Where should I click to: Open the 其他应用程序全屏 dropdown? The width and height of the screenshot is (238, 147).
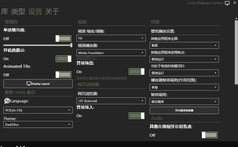[x=184, y=45]
